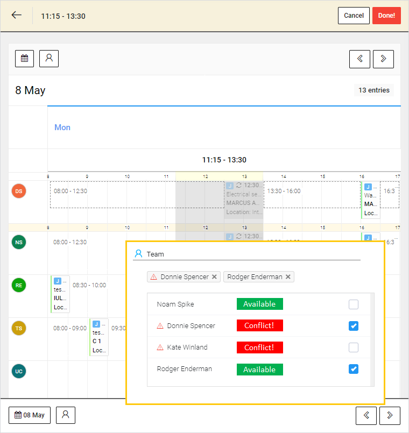Go to next day using top arrows
The width and height of the screenshot is (409, 433).
[x=383, y=59]
